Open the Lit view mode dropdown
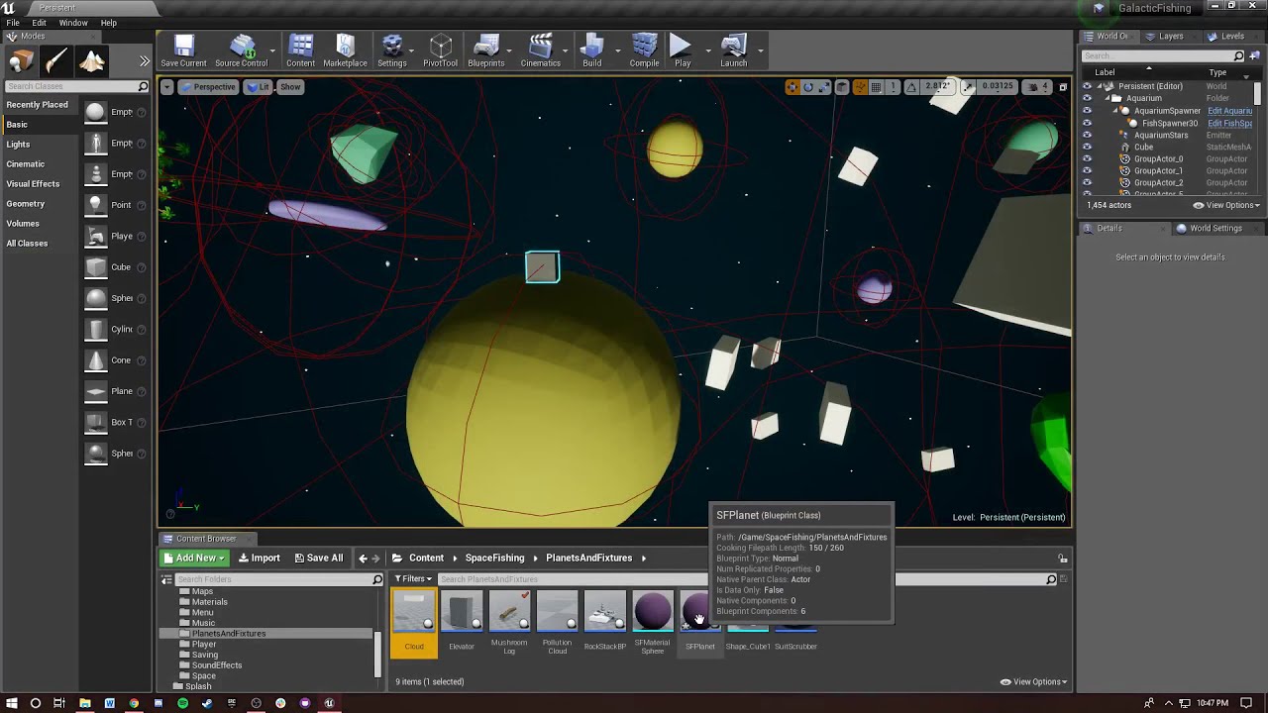Screen dimensions: 1268x713 259,87
